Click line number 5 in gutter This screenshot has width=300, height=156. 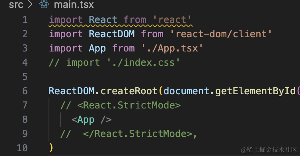25,77
